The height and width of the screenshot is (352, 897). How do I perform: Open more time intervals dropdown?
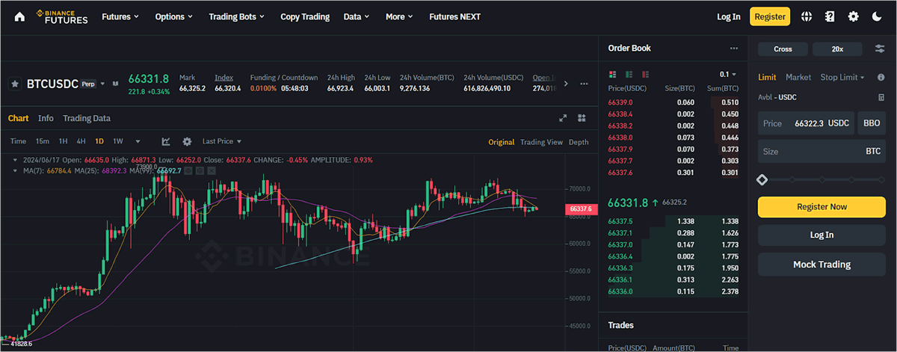click(x=138, y=141)
